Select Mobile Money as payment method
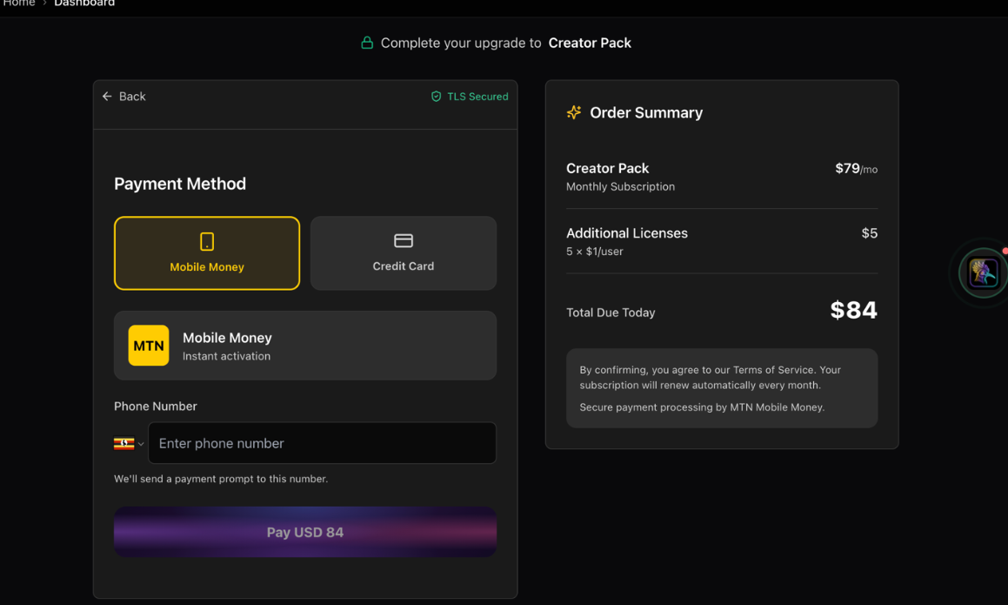Viewport: 1008px width, 605px height. coord(207,253)
